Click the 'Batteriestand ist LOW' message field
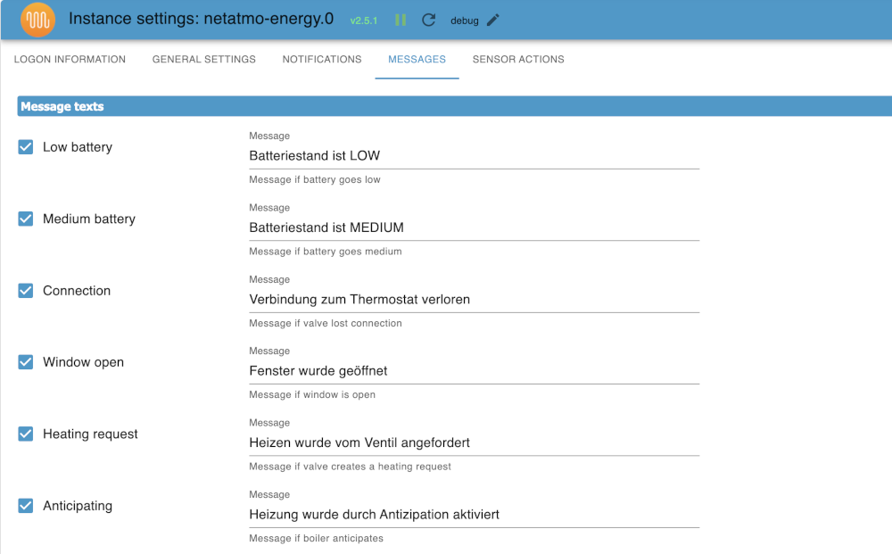 point(474,156)
